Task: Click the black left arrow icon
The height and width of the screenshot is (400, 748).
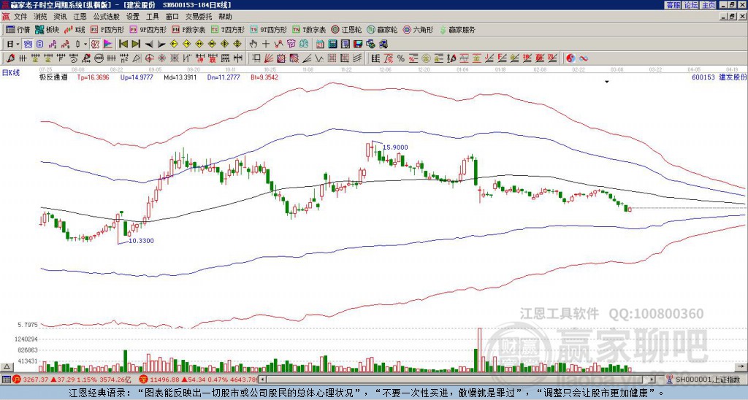Action: (x=149, y=45)
